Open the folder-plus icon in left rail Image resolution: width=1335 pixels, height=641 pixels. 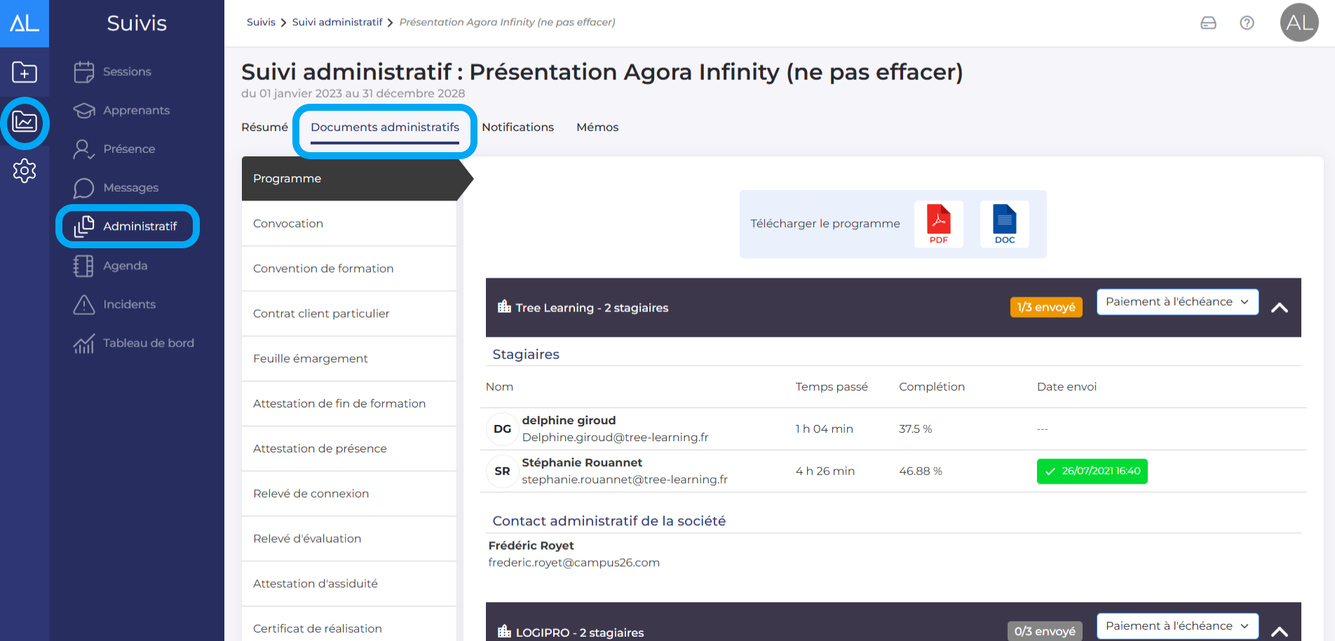25,72
